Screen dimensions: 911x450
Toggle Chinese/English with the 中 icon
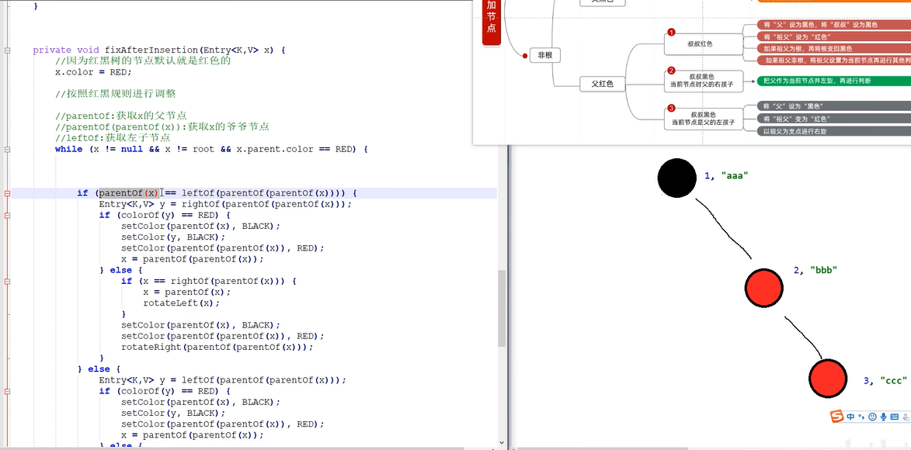[850, 417]
